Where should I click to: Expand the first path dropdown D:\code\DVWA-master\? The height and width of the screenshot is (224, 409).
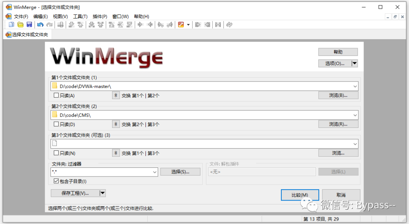point(355,86)
